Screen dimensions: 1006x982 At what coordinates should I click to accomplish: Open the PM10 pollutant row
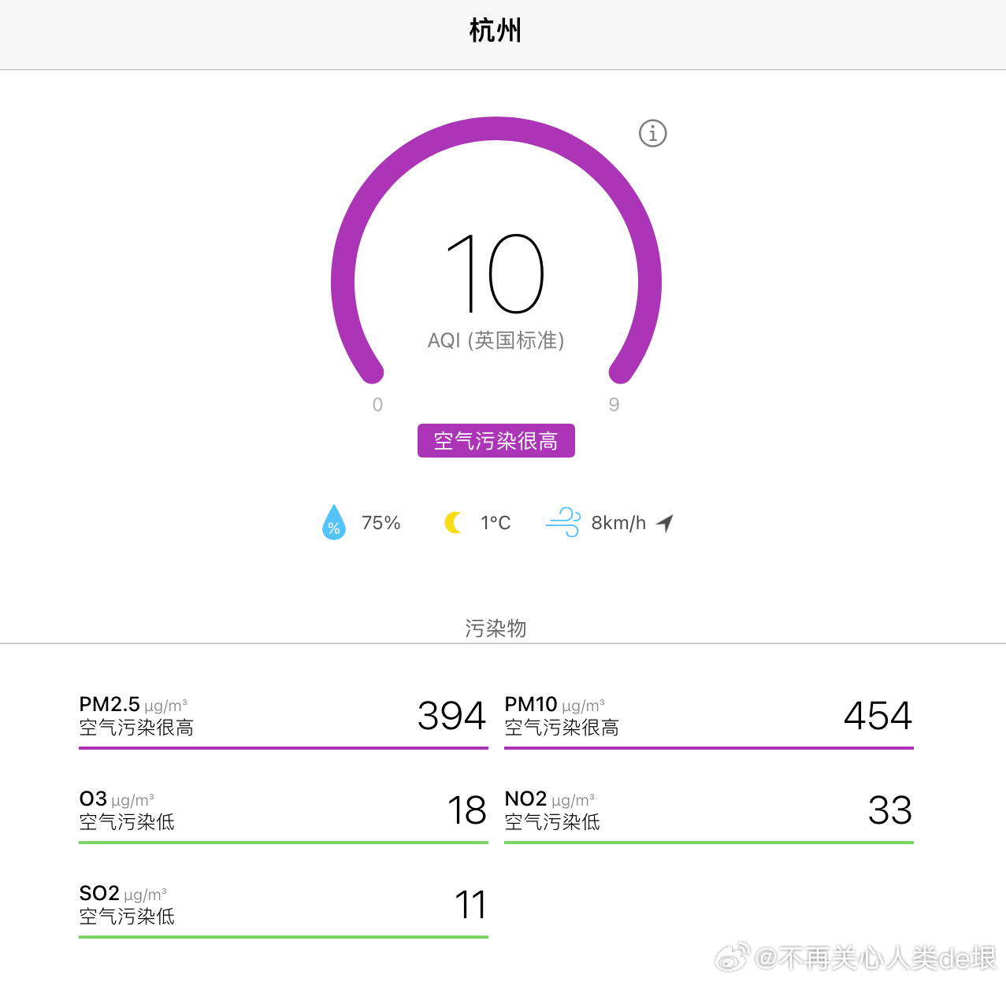(708, 717)
